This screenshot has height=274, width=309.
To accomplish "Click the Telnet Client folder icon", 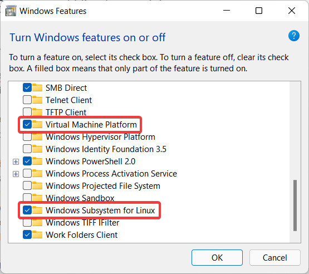I will [x=37, y=100].
